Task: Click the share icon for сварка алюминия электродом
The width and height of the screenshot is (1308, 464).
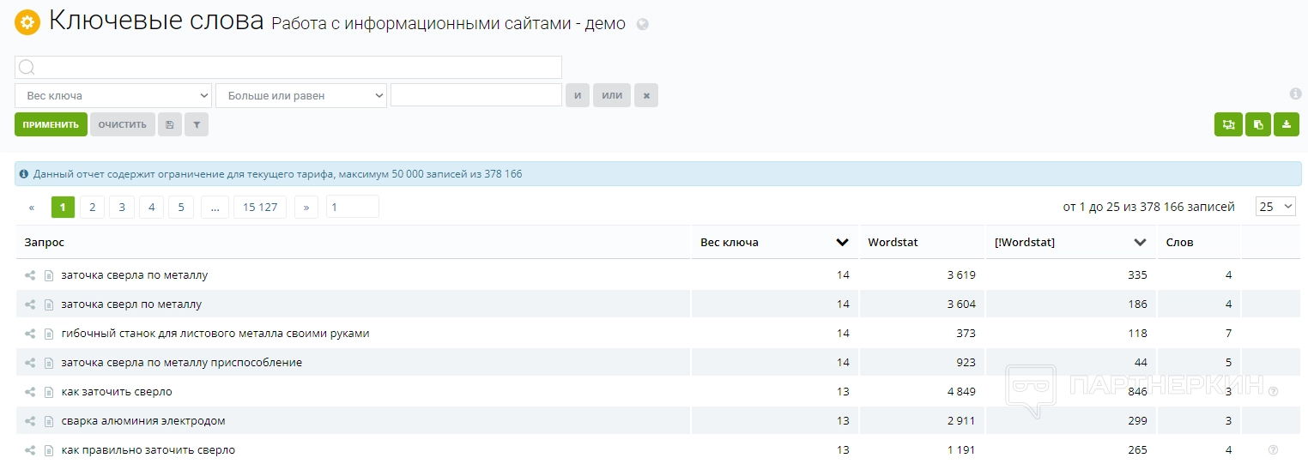Action: [30, 421]
